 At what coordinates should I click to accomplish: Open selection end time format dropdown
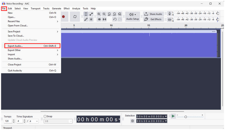[166, 121]
